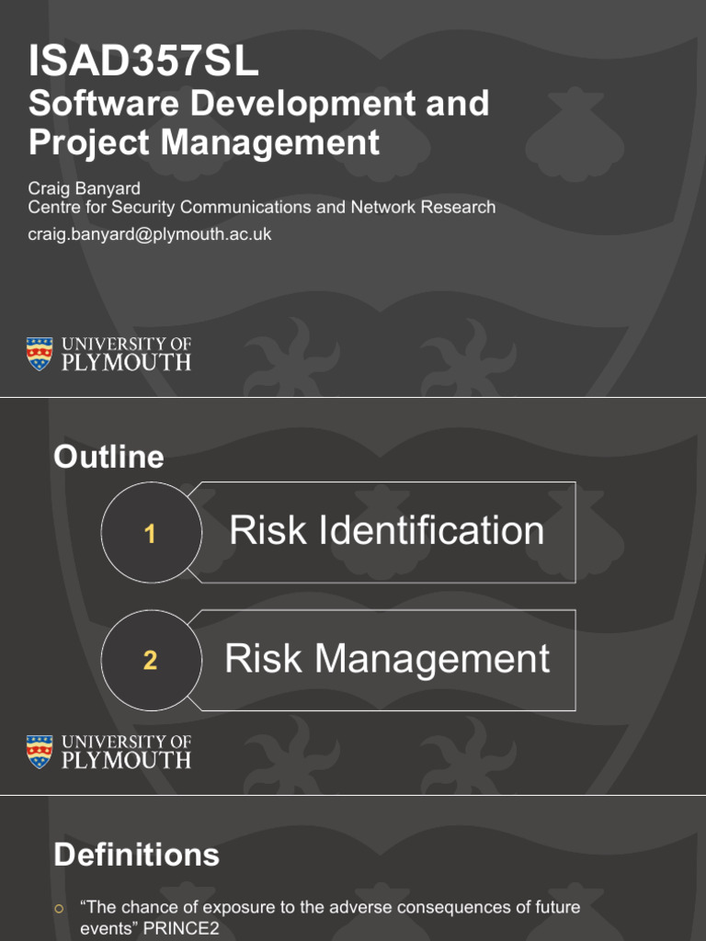The width and height of the screenshot is (706, 941).
Task: Open the craig.banyard@plymouth.ac.uk email link
Action: point(150,234)
